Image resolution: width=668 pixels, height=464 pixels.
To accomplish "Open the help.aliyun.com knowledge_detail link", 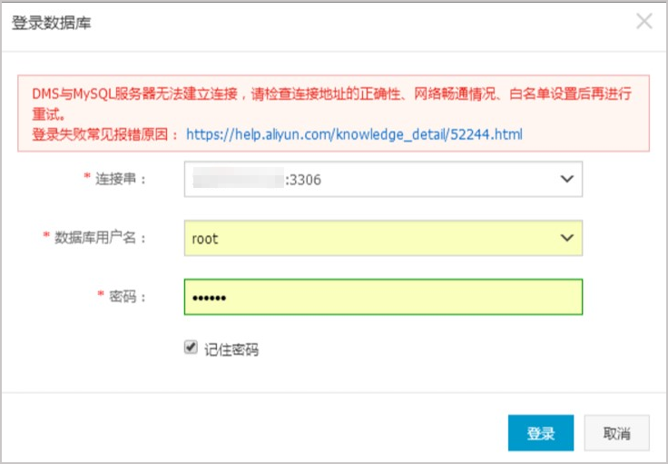I will 354,134.
